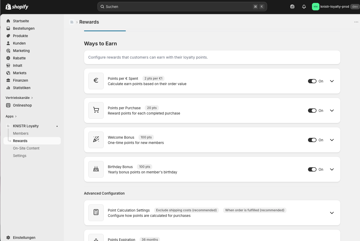Image resolution: width=360 pixels, height=241 pixels.
Task: Click the Markets globe icon
Action: coord(8,73)
